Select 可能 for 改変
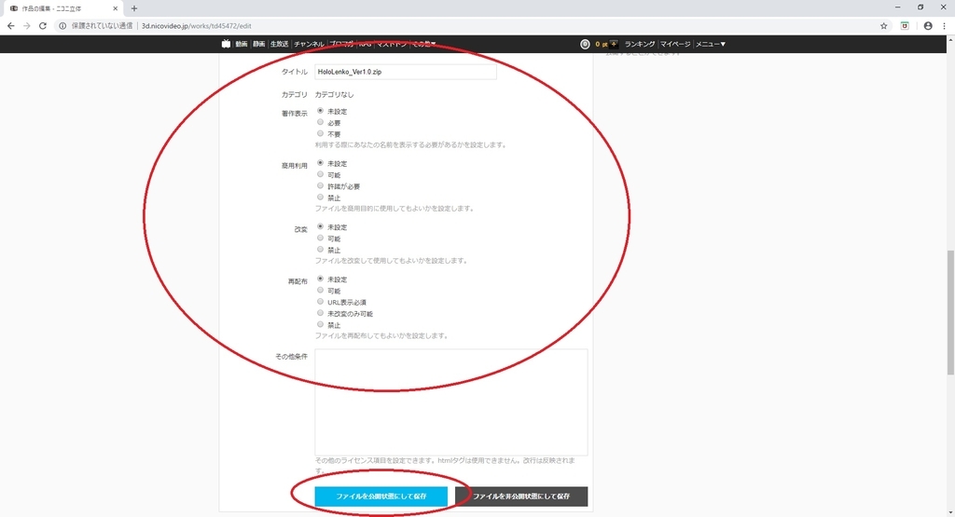The width and height of the screenshot is (955, 517). [321, 238]
